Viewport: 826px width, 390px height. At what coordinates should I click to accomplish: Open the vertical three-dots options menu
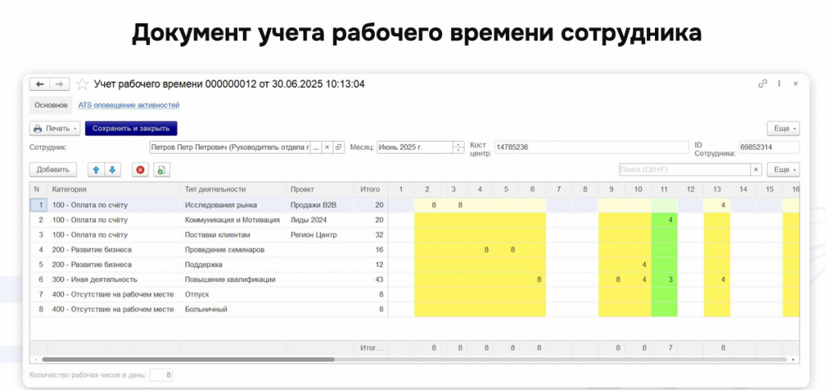(779, 84)
